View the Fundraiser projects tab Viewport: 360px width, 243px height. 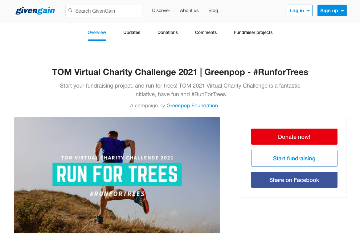(253, 33)
